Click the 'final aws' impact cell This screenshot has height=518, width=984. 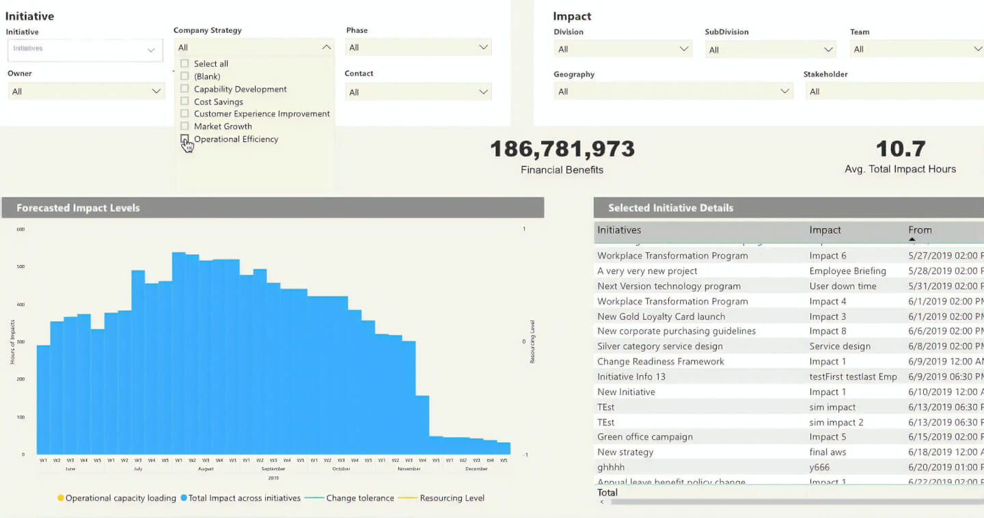(x=828, y=452)
